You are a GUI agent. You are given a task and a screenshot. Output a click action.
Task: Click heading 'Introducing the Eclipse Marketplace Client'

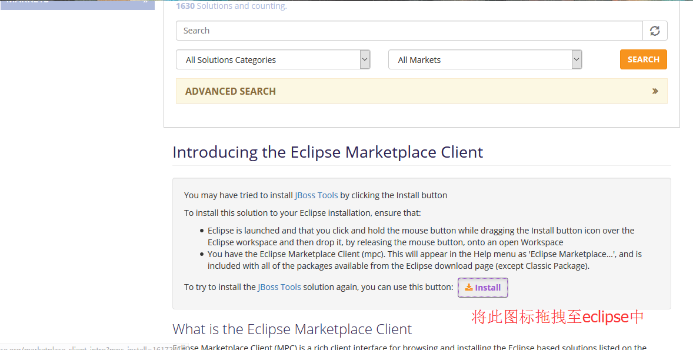(x=328, y=152)
